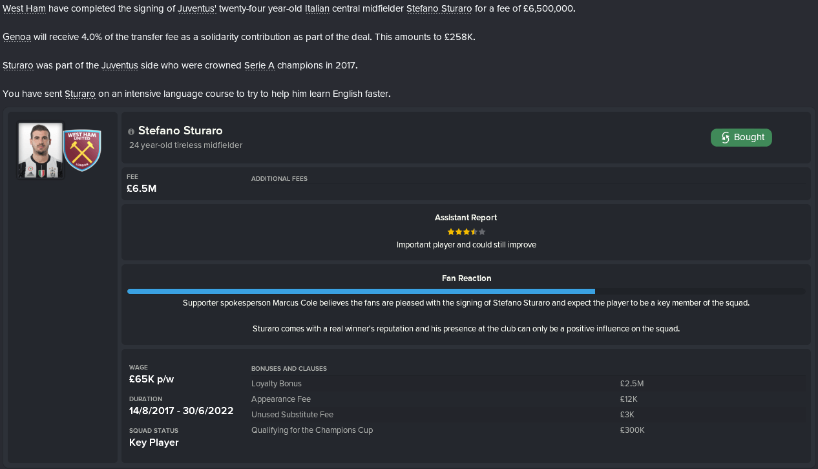This screenshot has width=818, height=469.
Task: Open the Genoa club link
Action: pyautogui.click(x=17, y=37)
